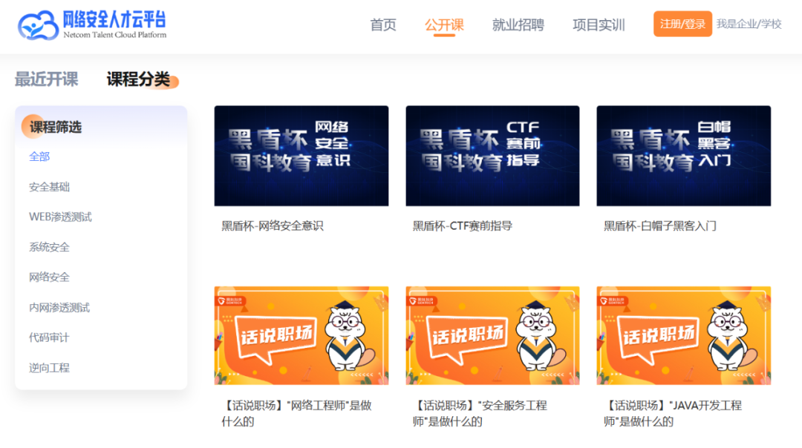The width and height of the screenshot is (802, 448).
Task: Open the 黑盾杯 网络安全意识 course thumbnail
Action: pos(301,156)
